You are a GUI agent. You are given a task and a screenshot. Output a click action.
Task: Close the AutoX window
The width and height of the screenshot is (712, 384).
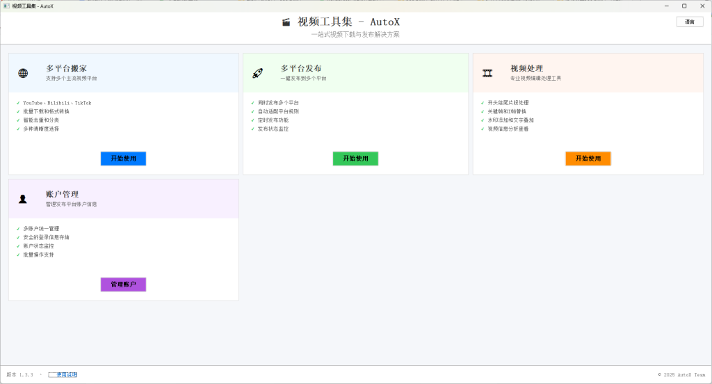click(x=702, y=6)
